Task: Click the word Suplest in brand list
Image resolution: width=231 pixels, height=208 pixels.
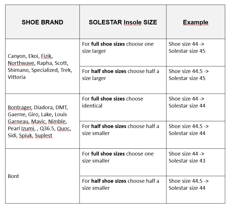Action: coord(44,135)
